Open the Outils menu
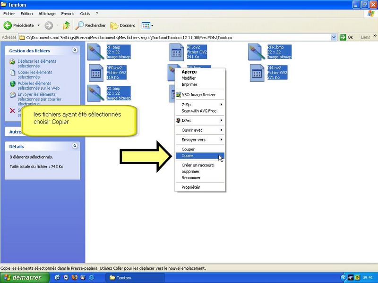 point(85,14)
